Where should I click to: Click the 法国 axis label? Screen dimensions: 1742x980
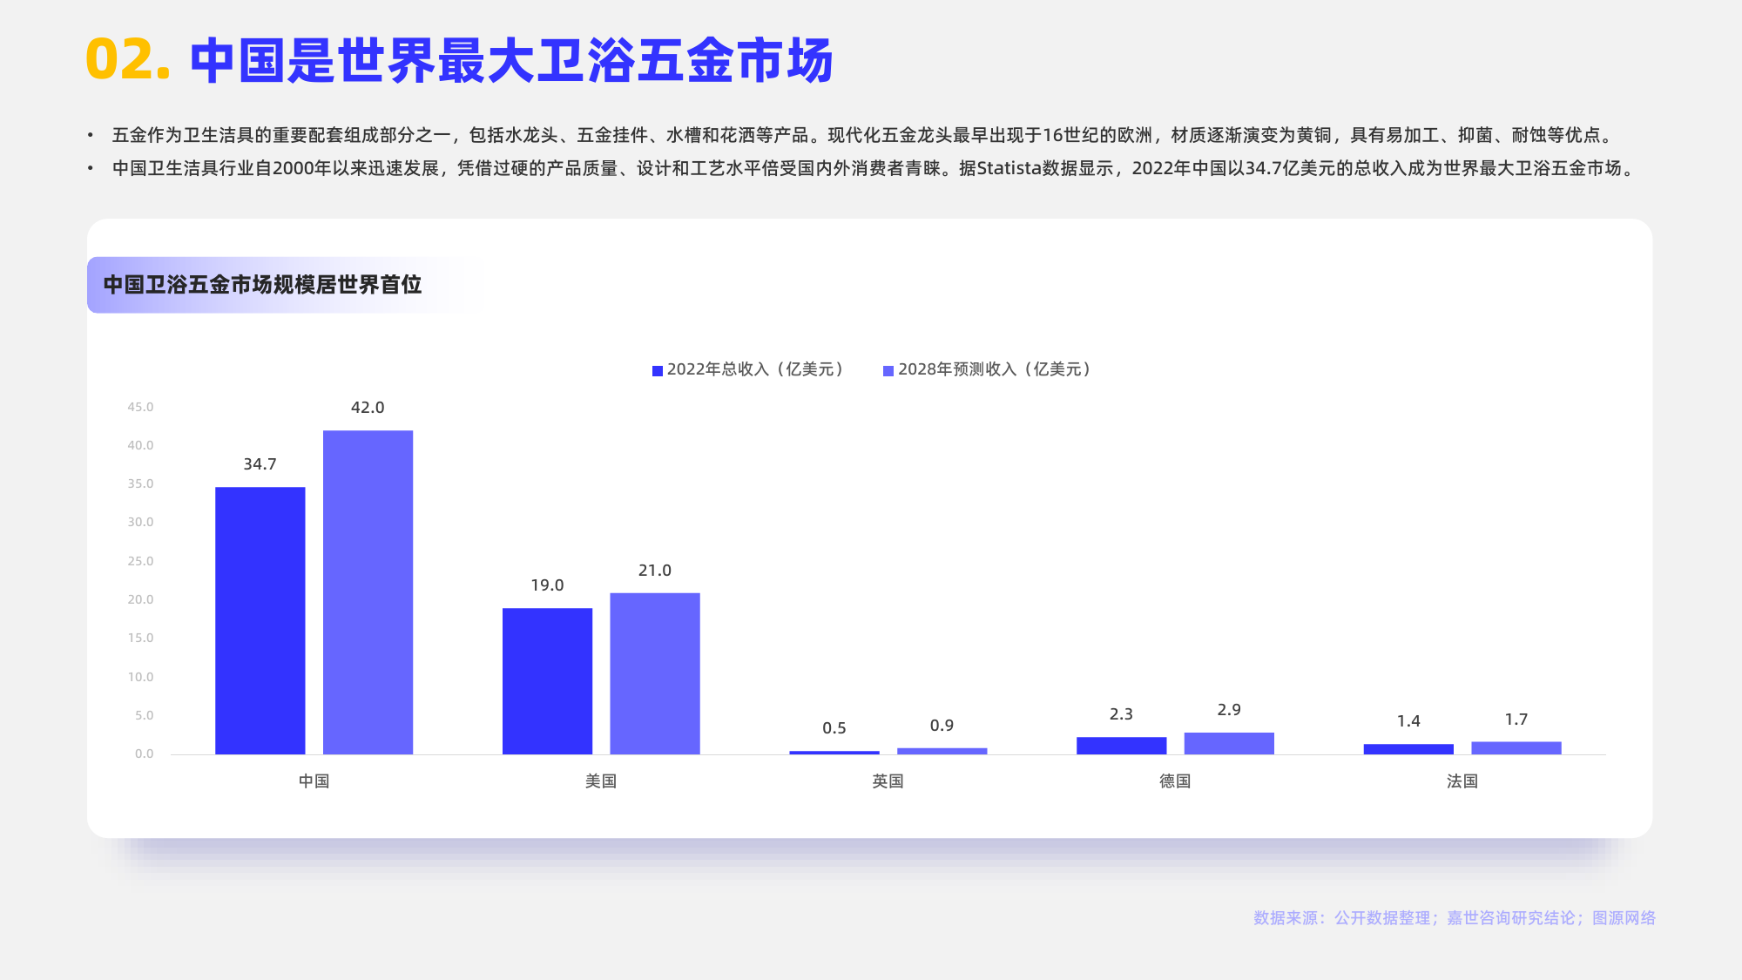pos(1462,781)
